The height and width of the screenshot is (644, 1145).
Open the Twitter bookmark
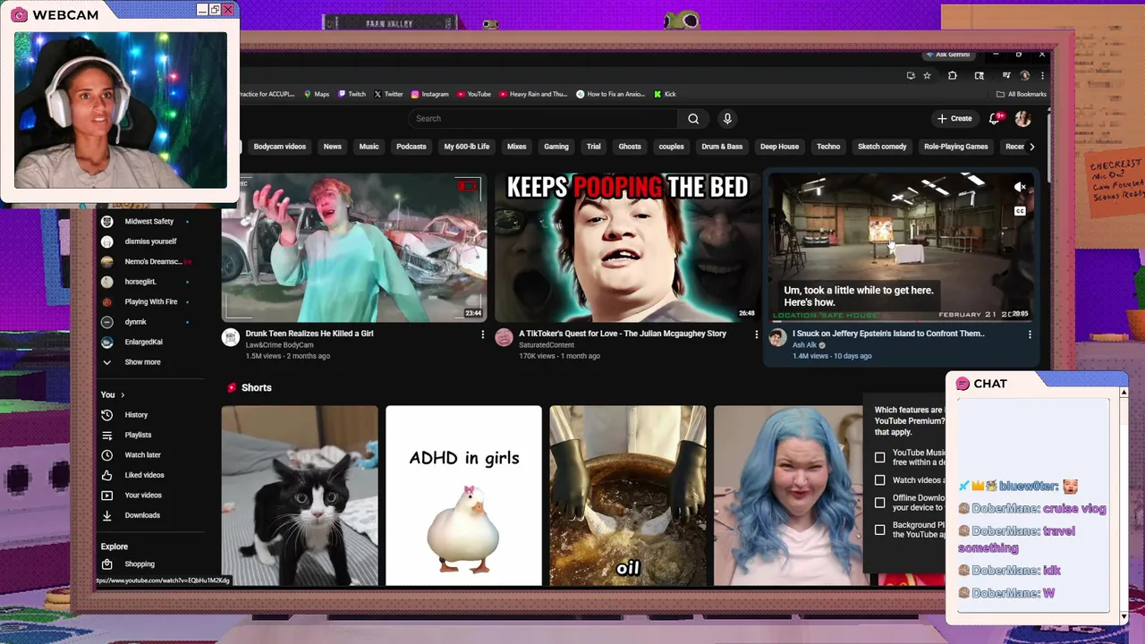coord(388,94)
